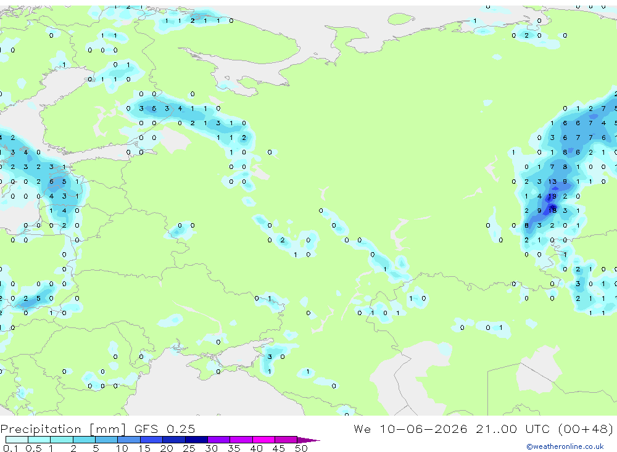Click the precipitation value '19' on map
Image resolution: width=617 pixels, height=452 pixels.
click(x=552, y=196)
